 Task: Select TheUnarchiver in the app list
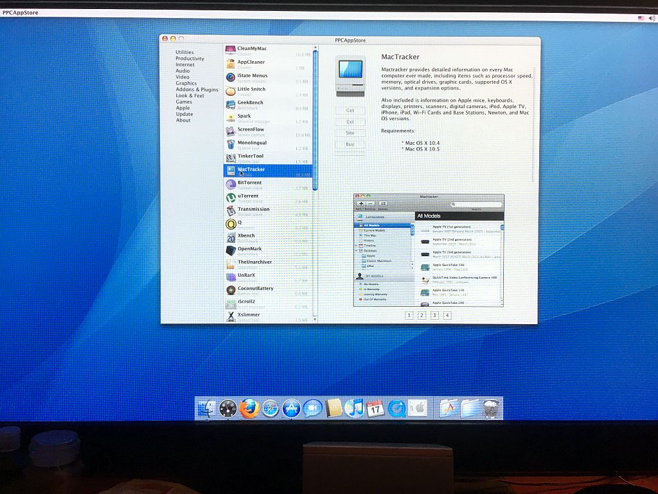tap(268, 264)
